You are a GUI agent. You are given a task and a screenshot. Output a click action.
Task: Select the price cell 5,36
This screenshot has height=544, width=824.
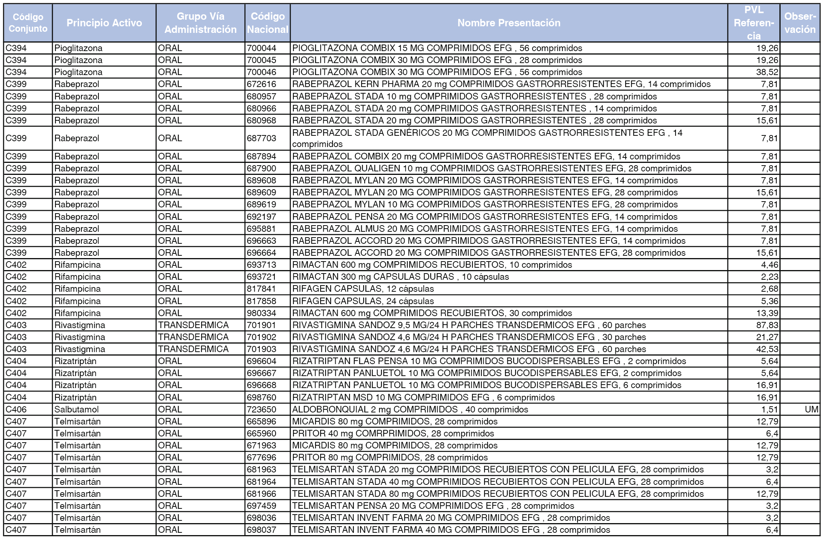click(x=754, y=301)
